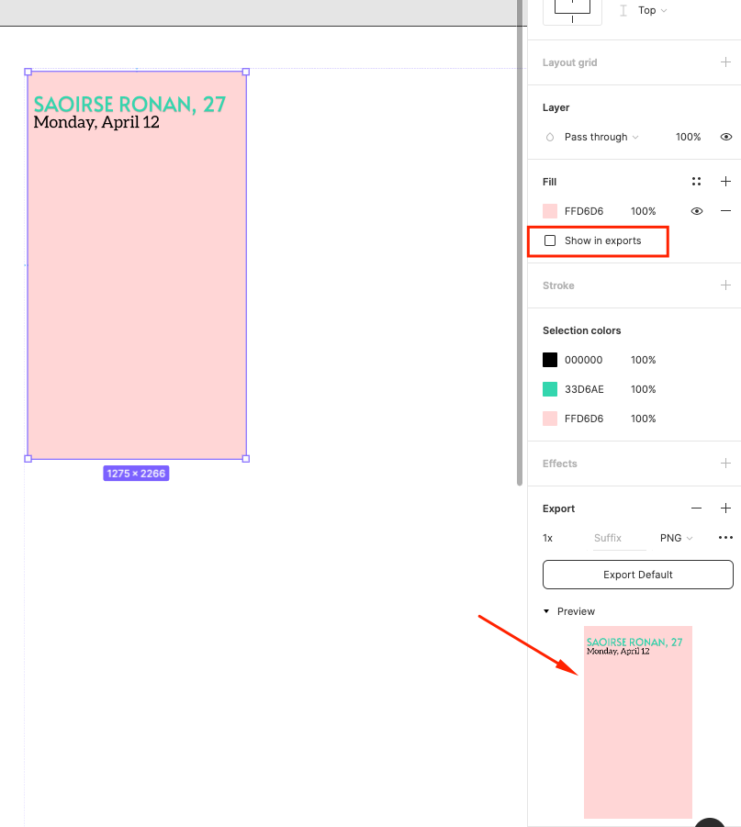Viewport: 741px width, 827px height.
Task: Click fill opacity 100% value
Action: coord(644,211)
